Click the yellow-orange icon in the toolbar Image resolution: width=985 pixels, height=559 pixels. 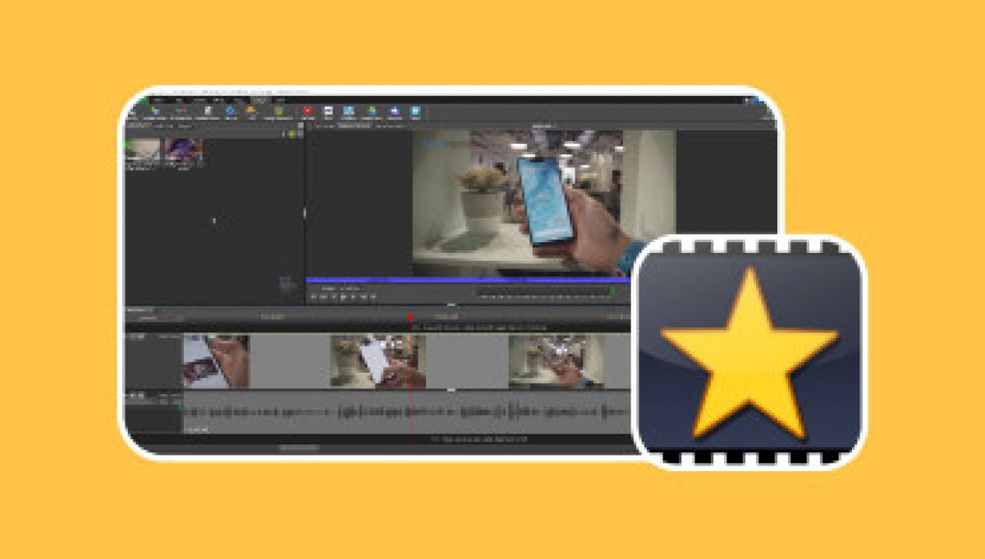coord(250,111)
